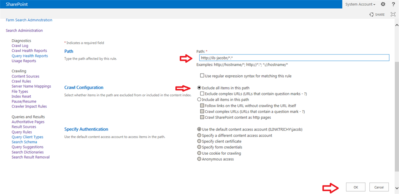399x194 pixels.
Task: Click the OK button
Action: pos(356,187)
